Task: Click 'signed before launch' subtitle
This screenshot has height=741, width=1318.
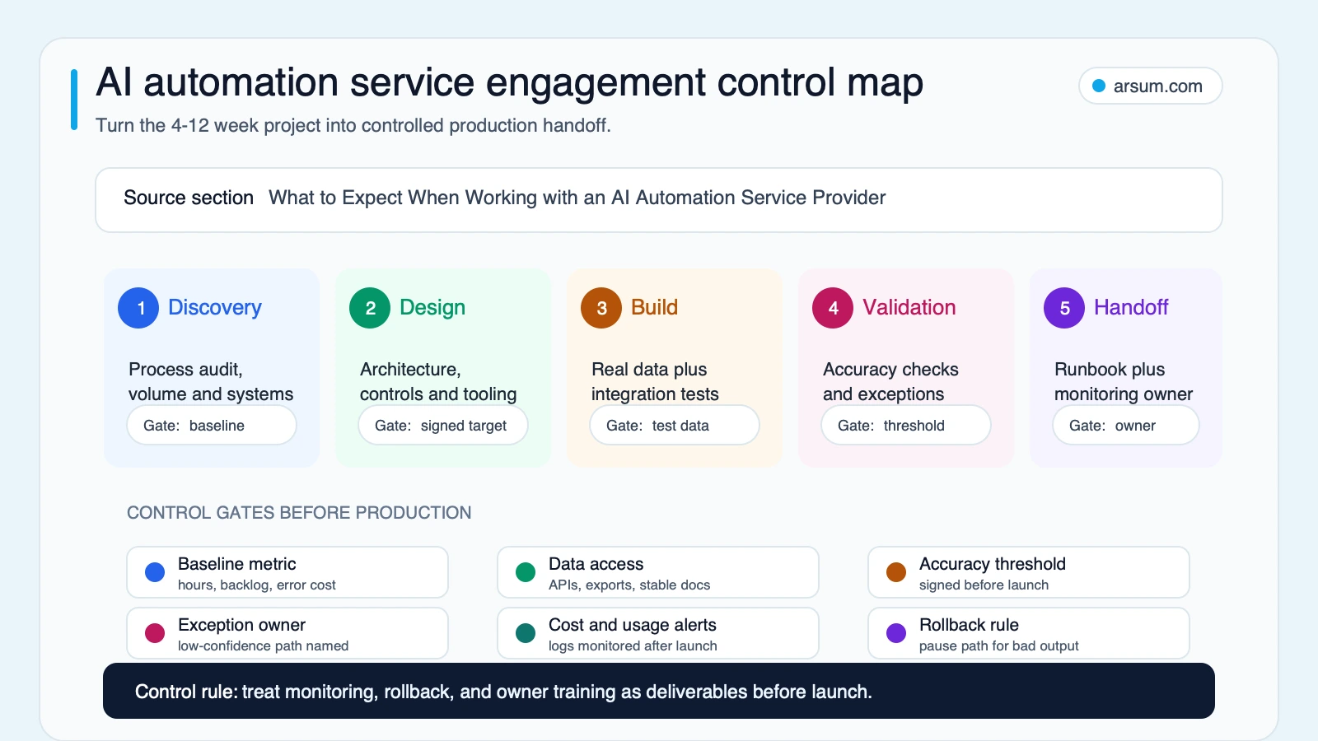Action: pos(984,585)
